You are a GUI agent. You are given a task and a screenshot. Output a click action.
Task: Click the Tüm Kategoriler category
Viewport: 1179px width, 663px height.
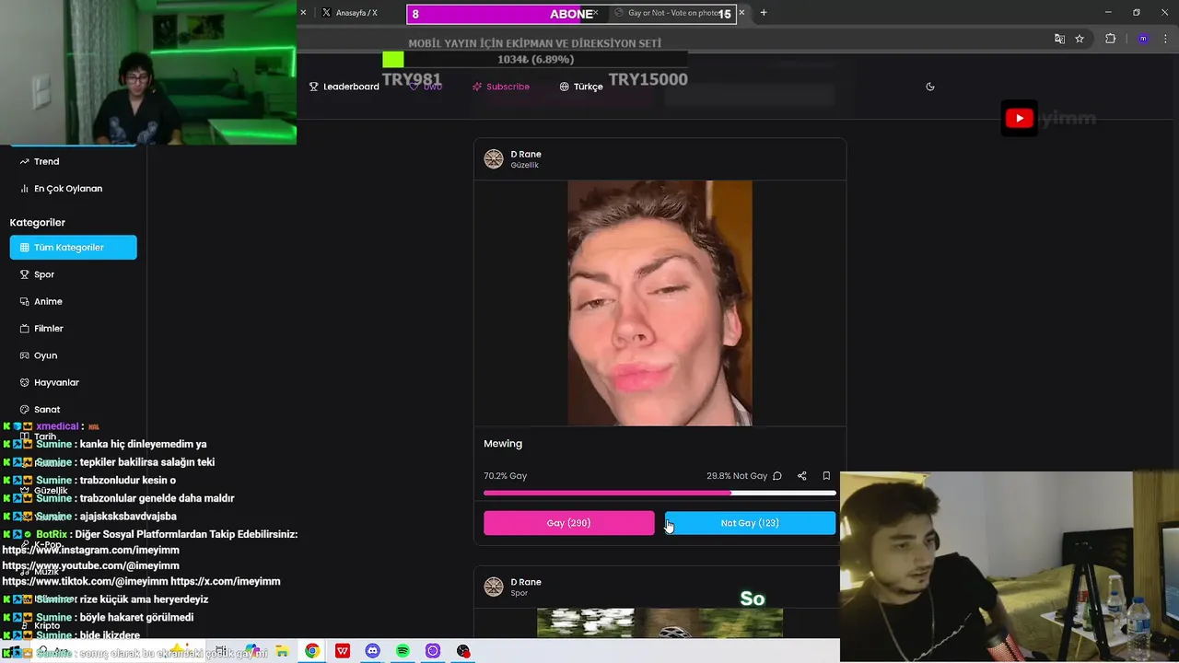click(x=74, y=248)
